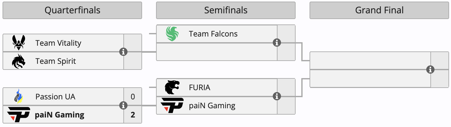The image size is (451, 127).
Task: Show FURIA vs paiN match info
Action: [277, 96]
